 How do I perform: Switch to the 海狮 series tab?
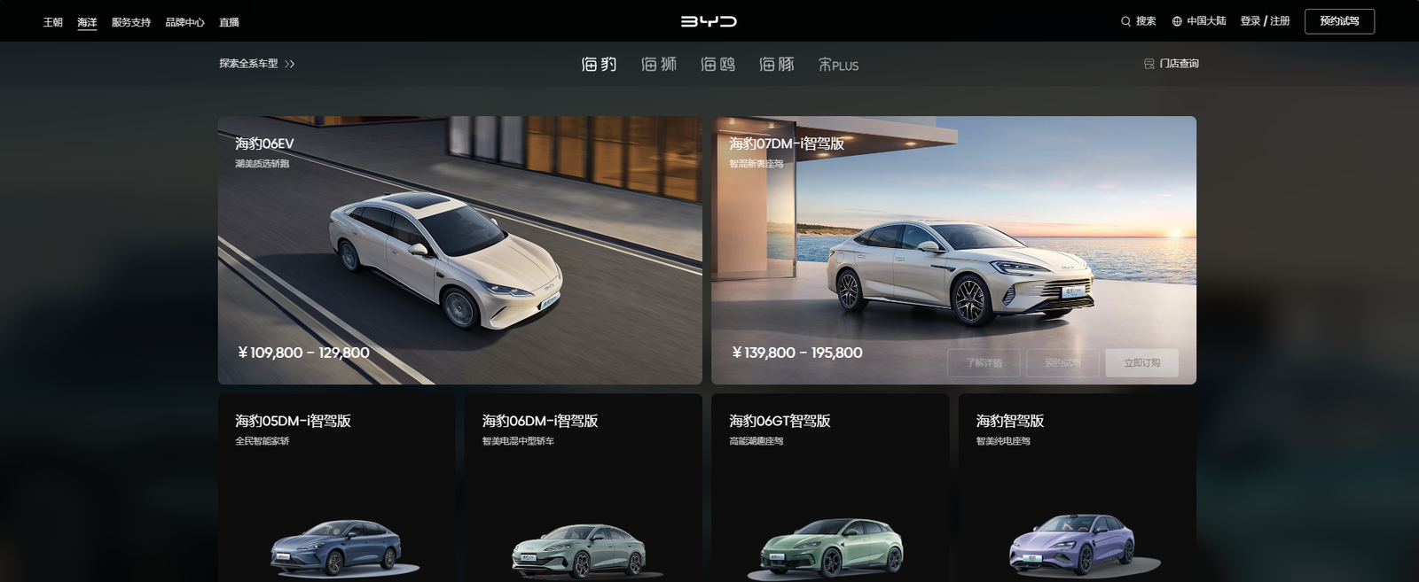coord(659,64)
